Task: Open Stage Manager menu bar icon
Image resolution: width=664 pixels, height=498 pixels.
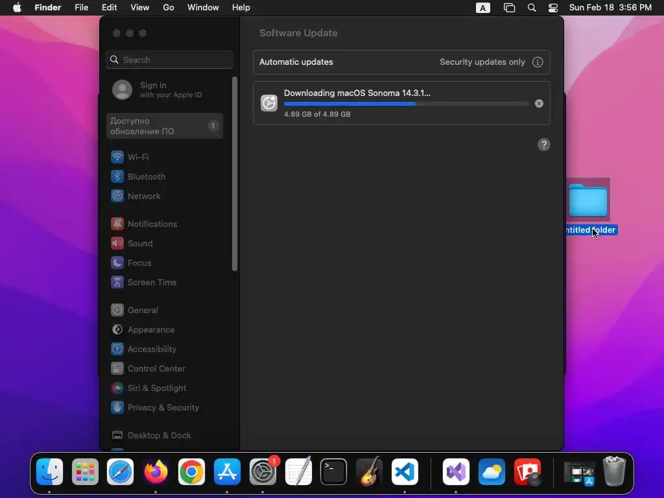Action: click(509, 8)
